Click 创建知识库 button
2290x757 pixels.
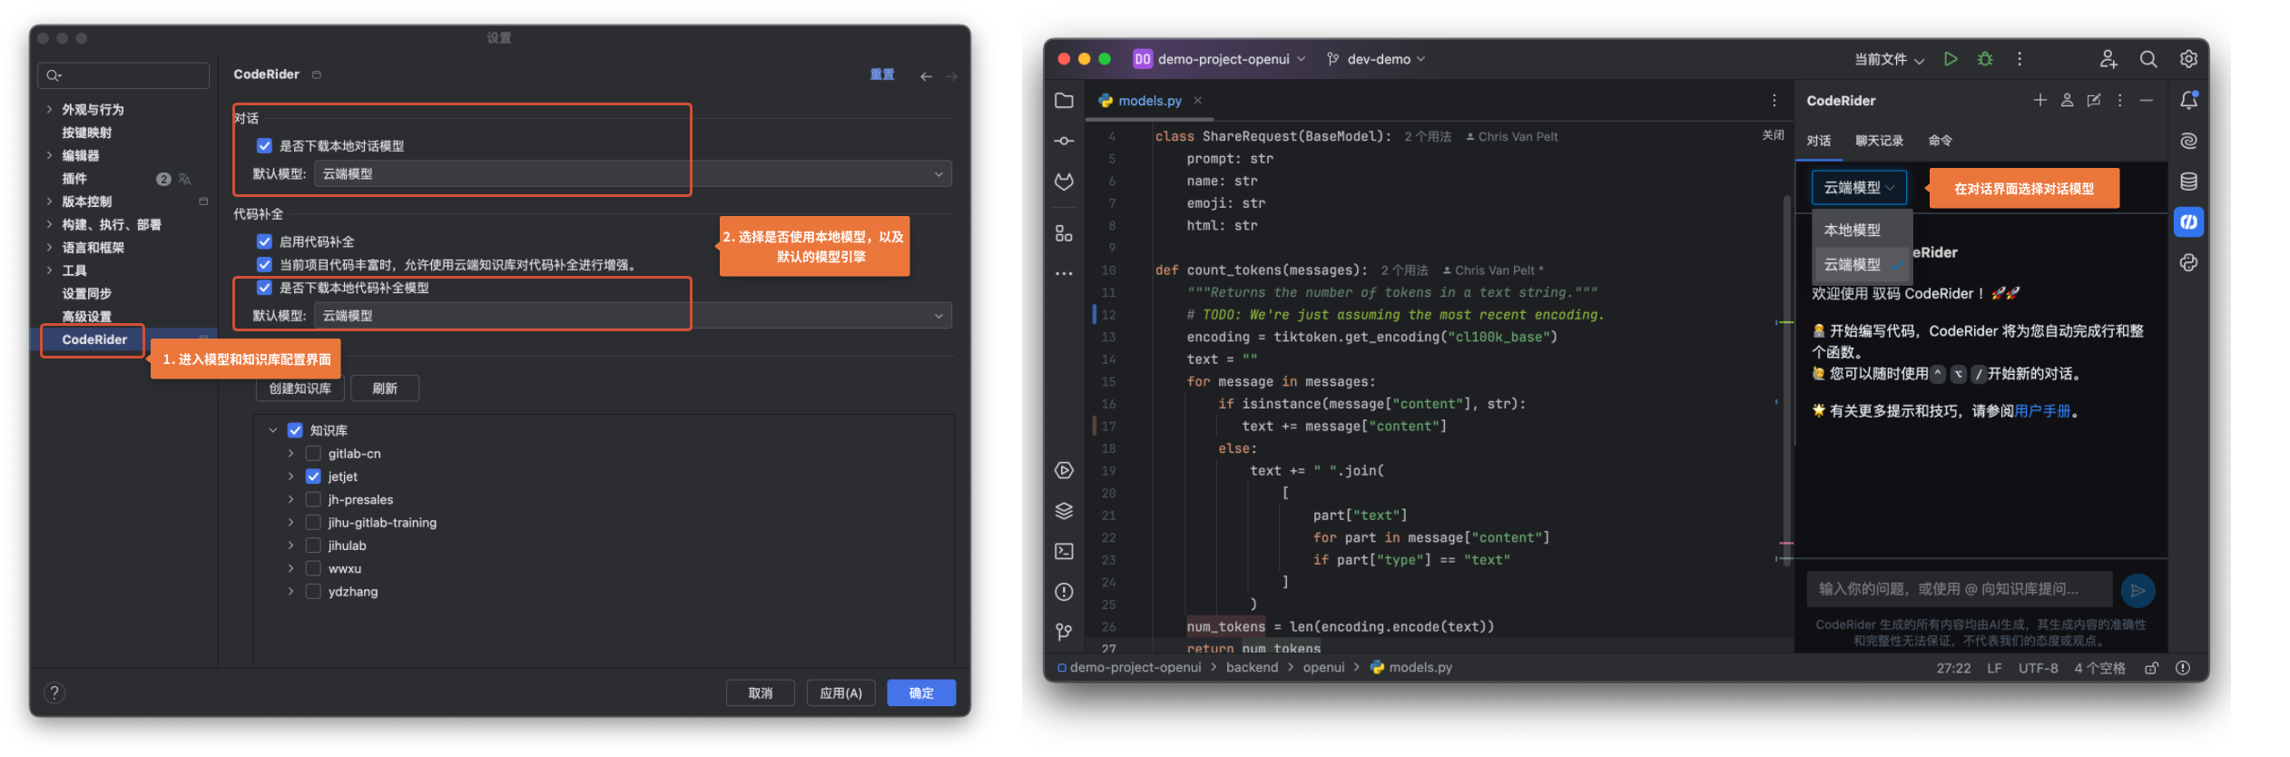[300, 388]
